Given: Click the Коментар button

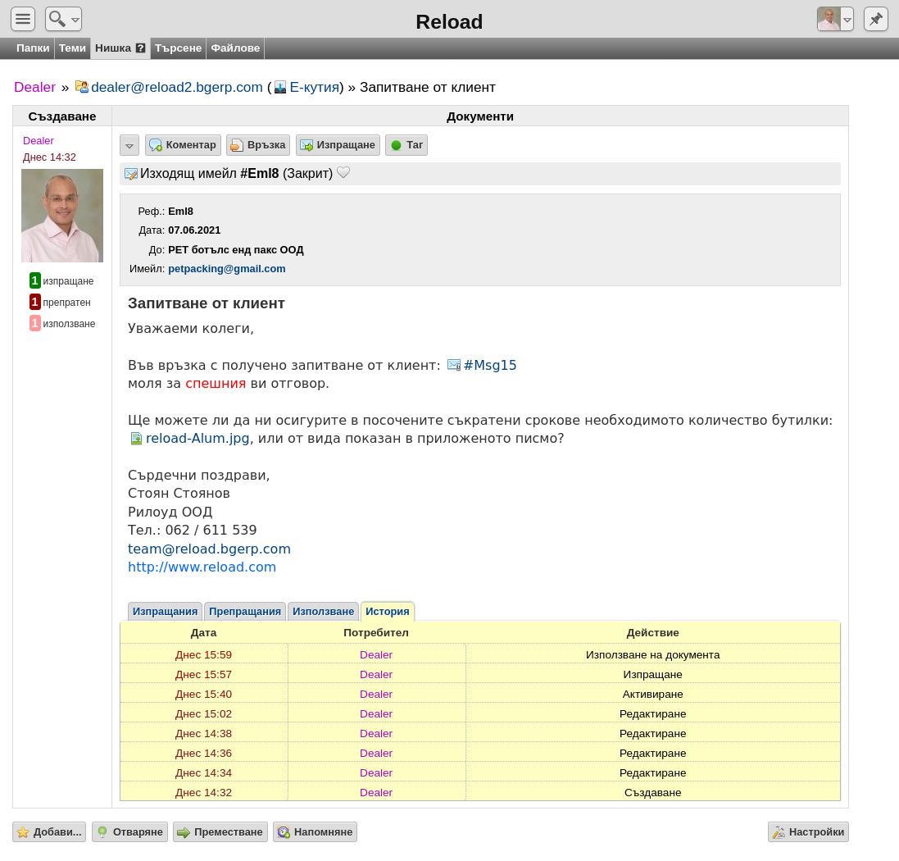Looking at the screenshot, I should [x=183, y=145].
